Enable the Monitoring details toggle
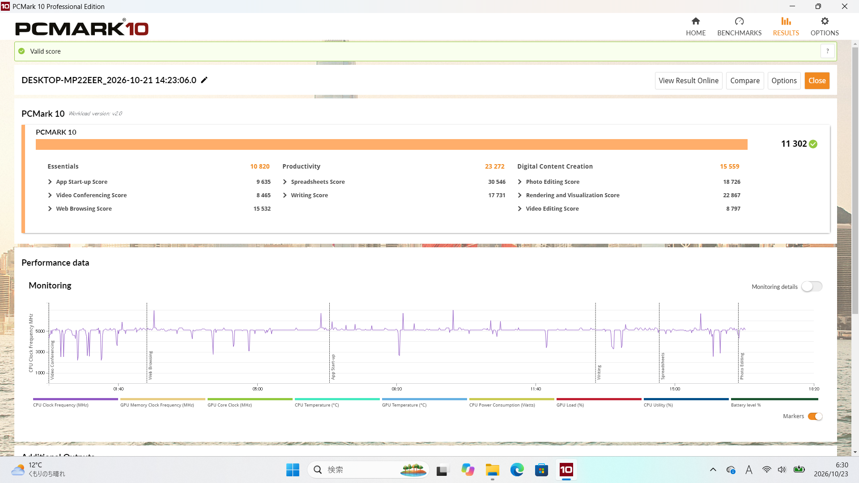The width and height of the screenshot is (859, 483). (812, 287)
